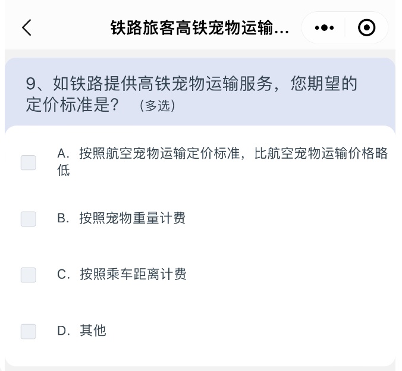This screenshot has width=402, height=371.
Task: Enable the checkbox for 按照乘车距离计费
Action: click(28, 275)
